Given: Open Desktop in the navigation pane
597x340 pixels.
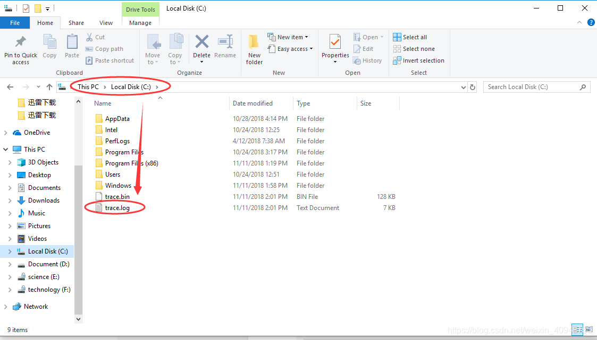Looking at the screenshot, I should (x=39, y=175).
